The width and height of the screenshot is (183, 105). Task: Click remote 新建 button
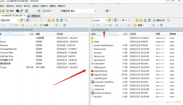[139, 25]
